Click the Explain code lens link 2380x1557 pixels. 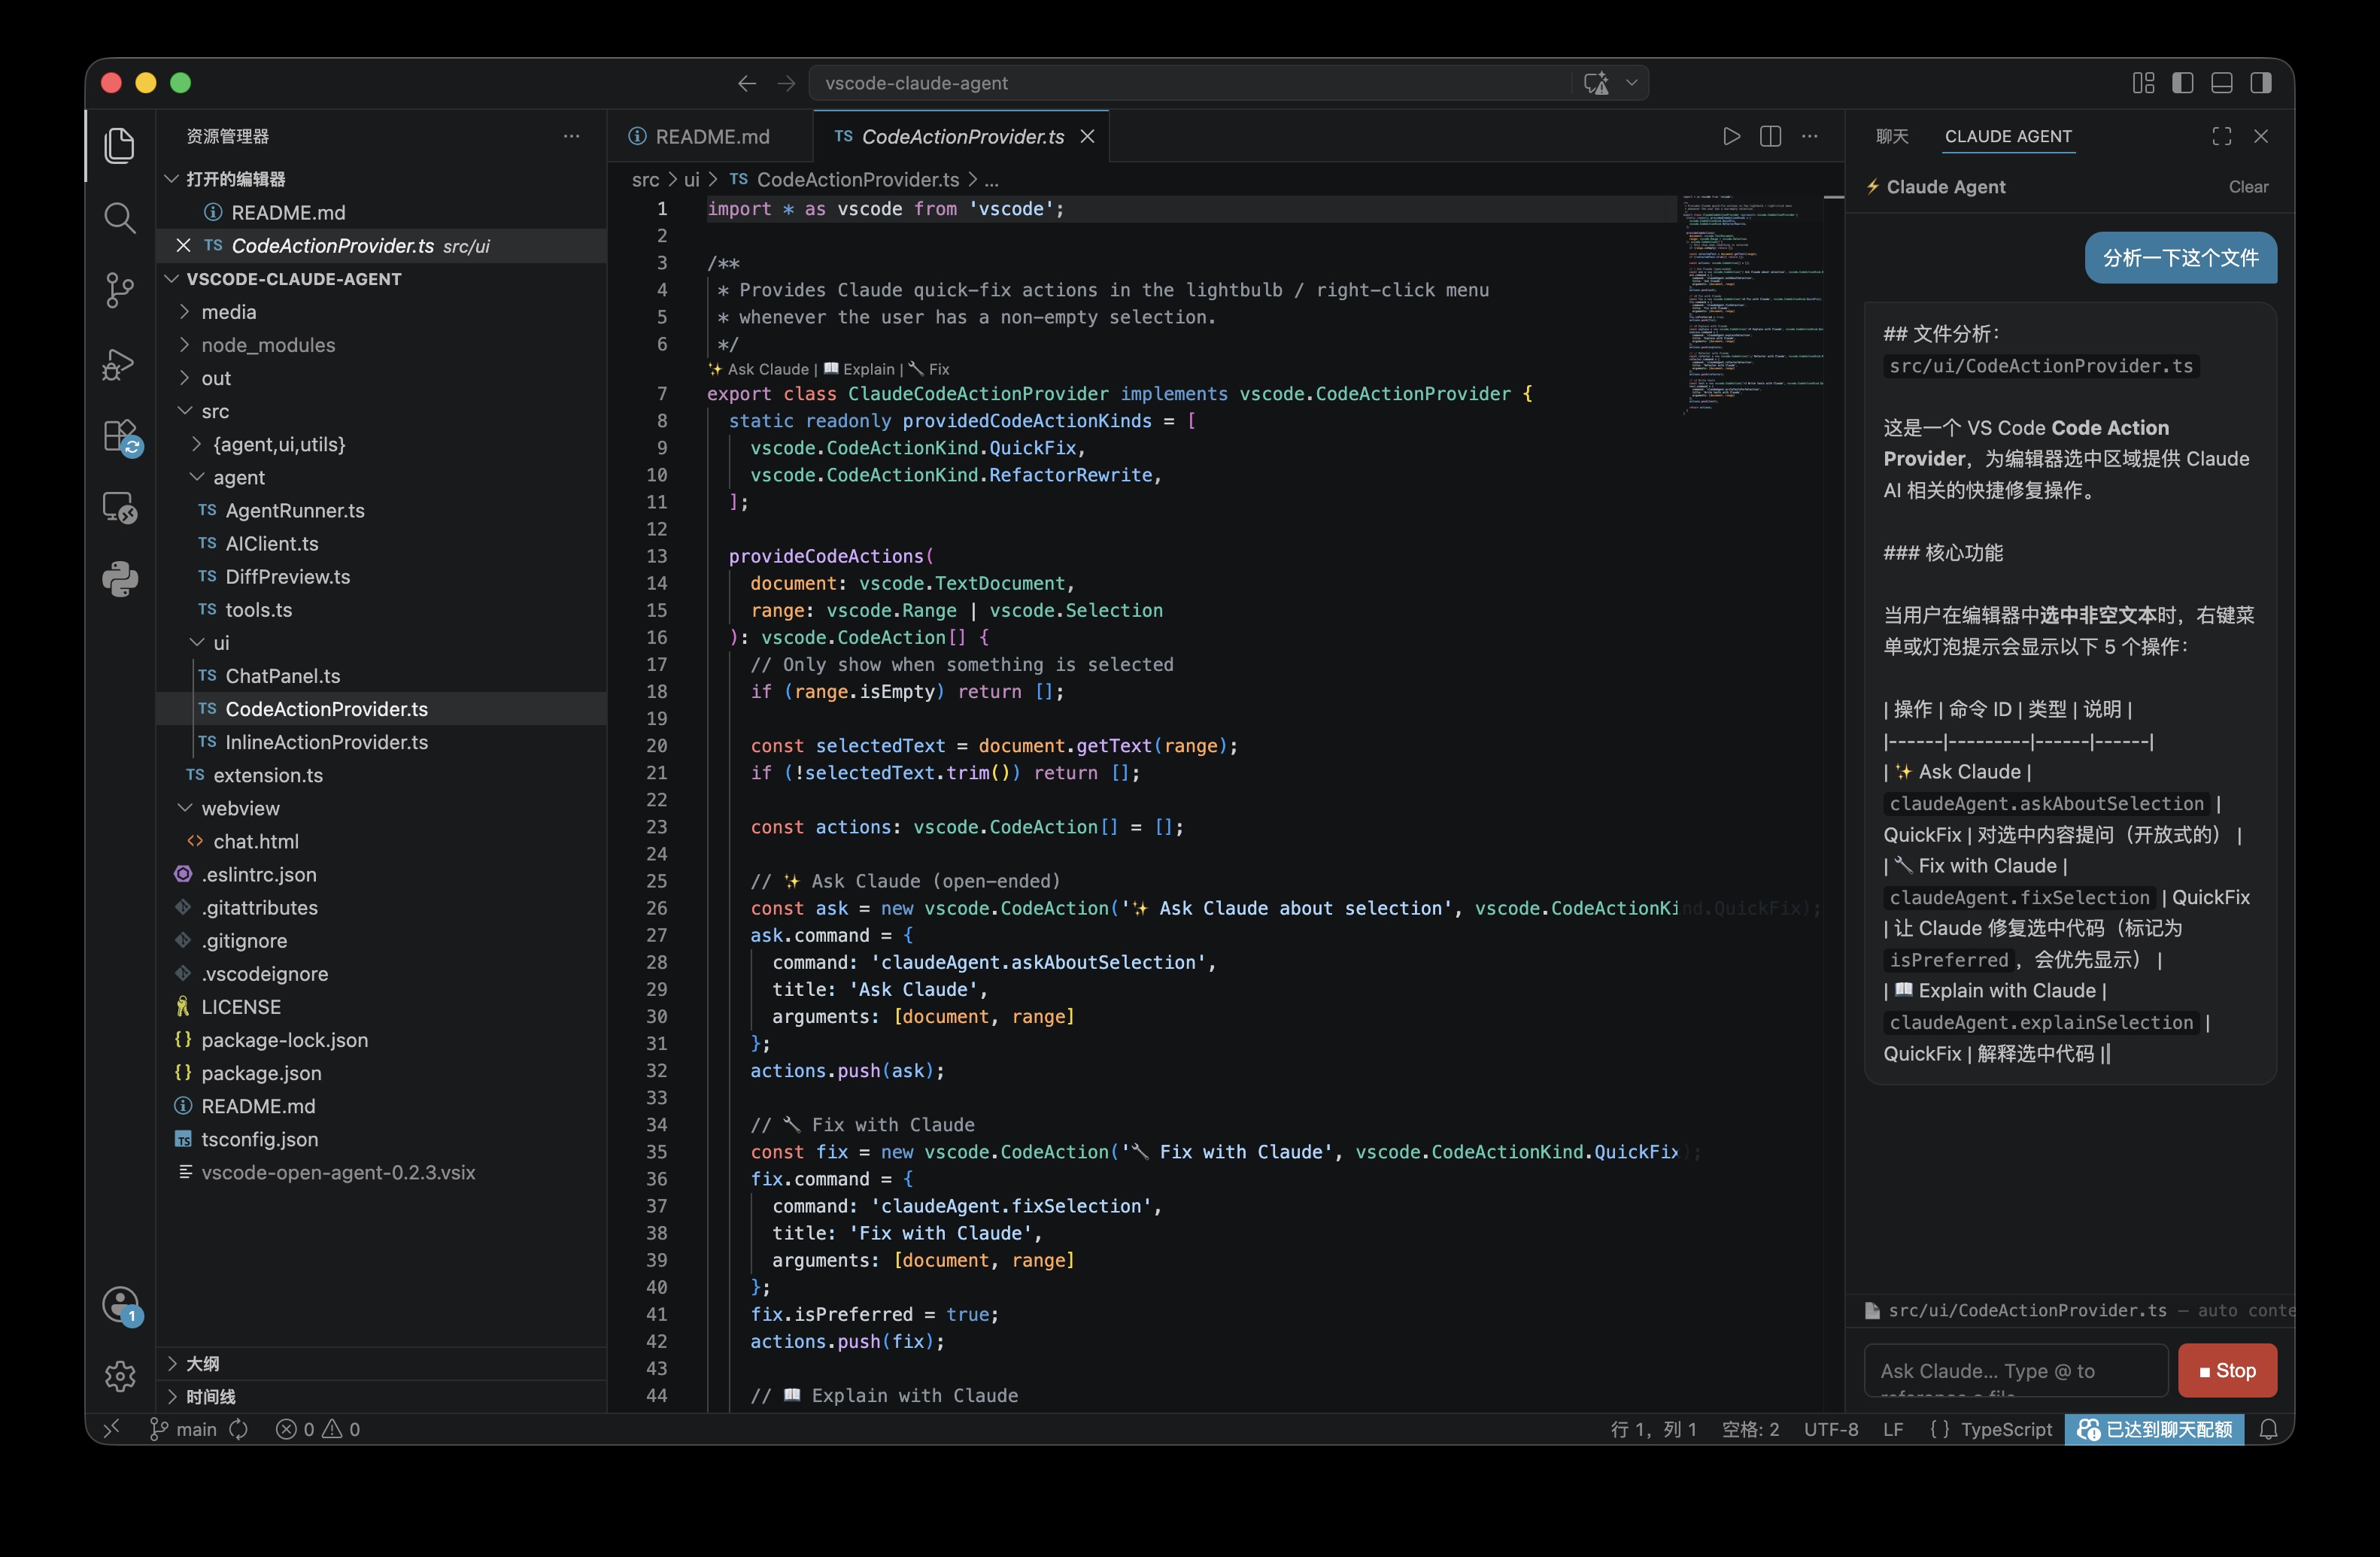pyautogui.click(x=859, y=369)
